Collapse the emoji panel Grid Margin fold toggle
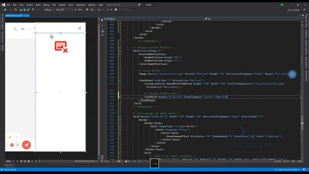This screenshot has height=174, width=309. (120, 116)
